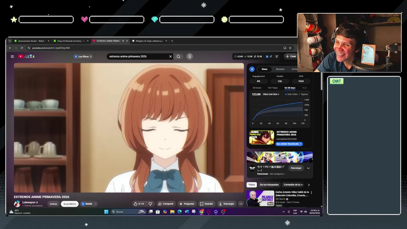
Task: Click See similar thumbnails link
Action: [x=289, y=144]
